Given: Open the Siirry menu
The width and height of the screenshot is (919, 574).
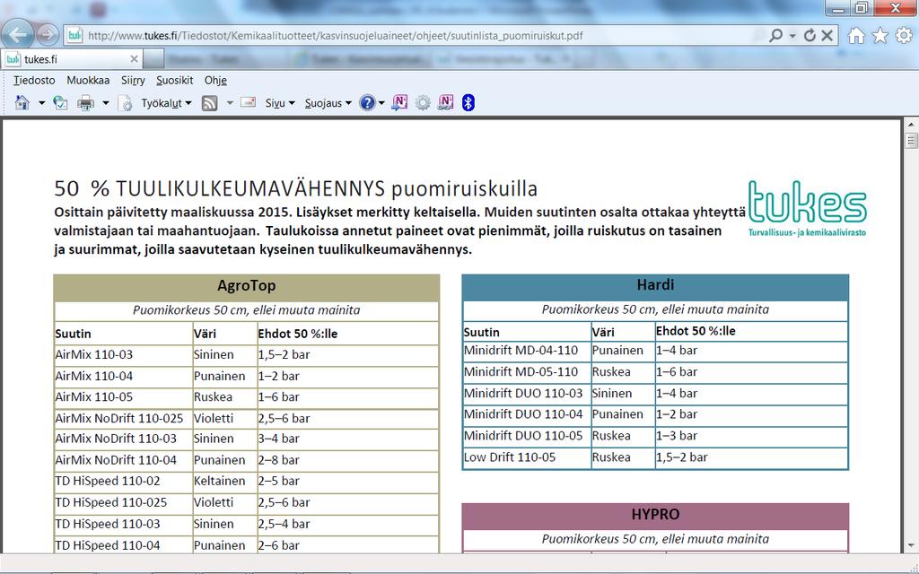Looking at the screenshot, I should coord(133,80).
